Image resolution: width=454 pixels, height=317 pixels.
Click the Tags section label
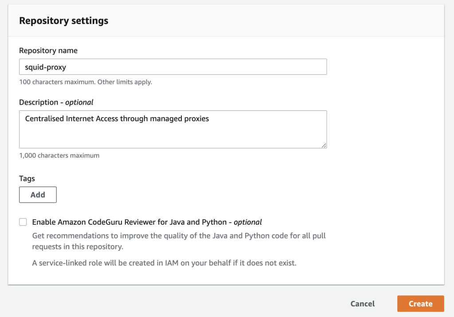tap(27, 178)
